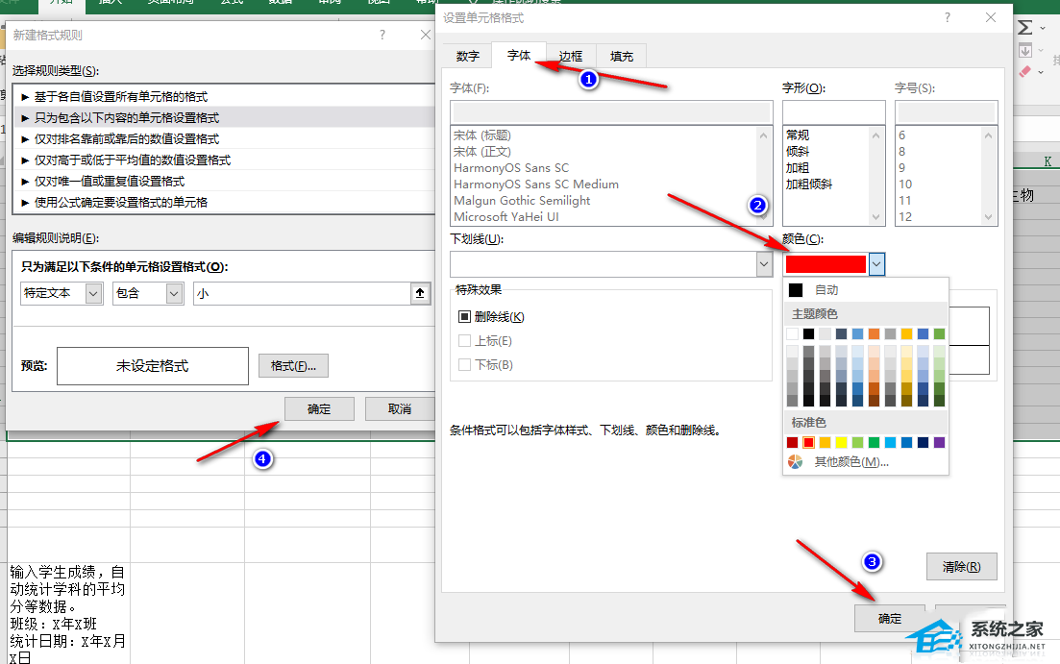Click the 清除(R) button

coord(961,566)
